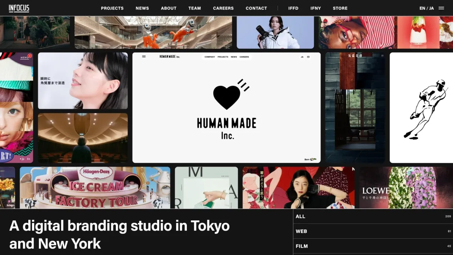The width and height of the screenshot is (453, 255).
Task: Visit the IFNY site link
Action: tap(316, 8)
